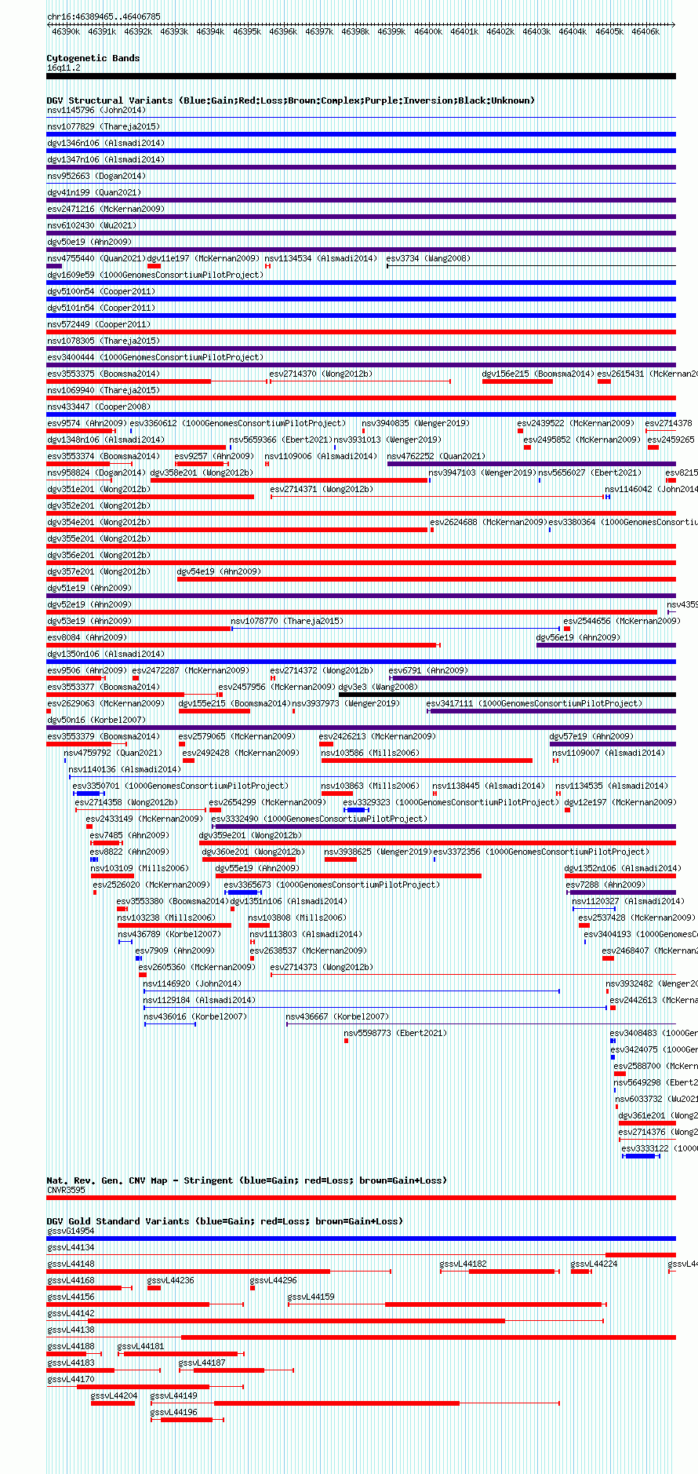Select the gssvL44236 variant label
This screenshot has height=1474, width=698.
pyautogui.click(x=170, y=1280)
